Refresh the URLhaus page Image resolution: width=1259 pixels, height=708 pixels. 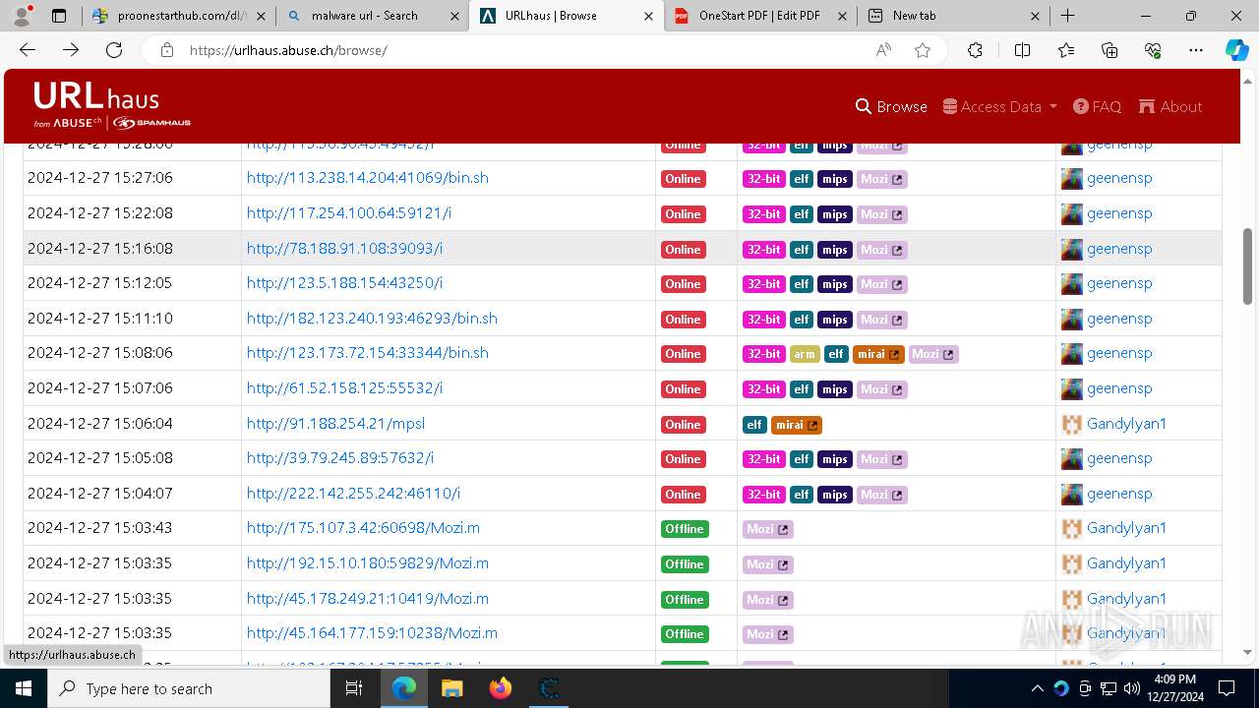(x=114, y=50)
